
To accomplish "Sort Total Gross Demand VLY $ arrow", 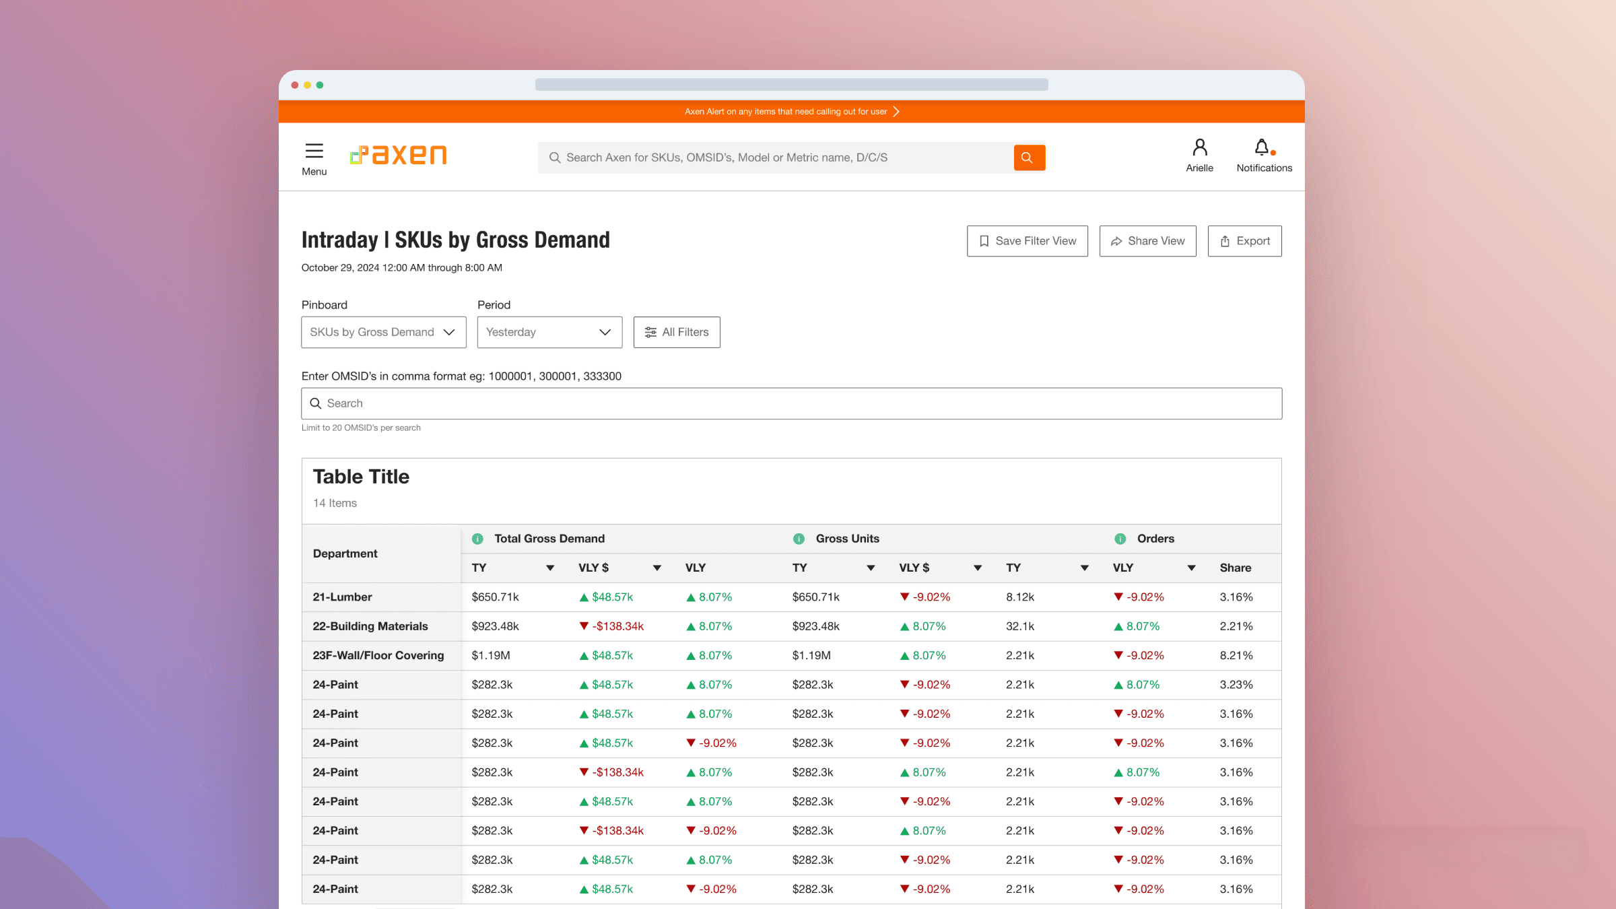I will pyautogui.click(x=656, y=568).
